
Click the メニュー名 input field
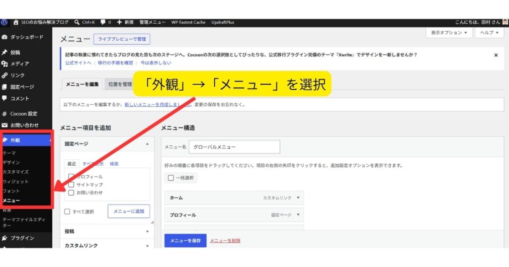click(x=235, y=147)
